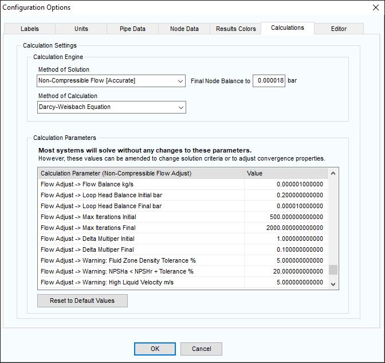Click the parameter list scrollbar thumb
This screenshot has width=385, height=363.
(333, 270)
